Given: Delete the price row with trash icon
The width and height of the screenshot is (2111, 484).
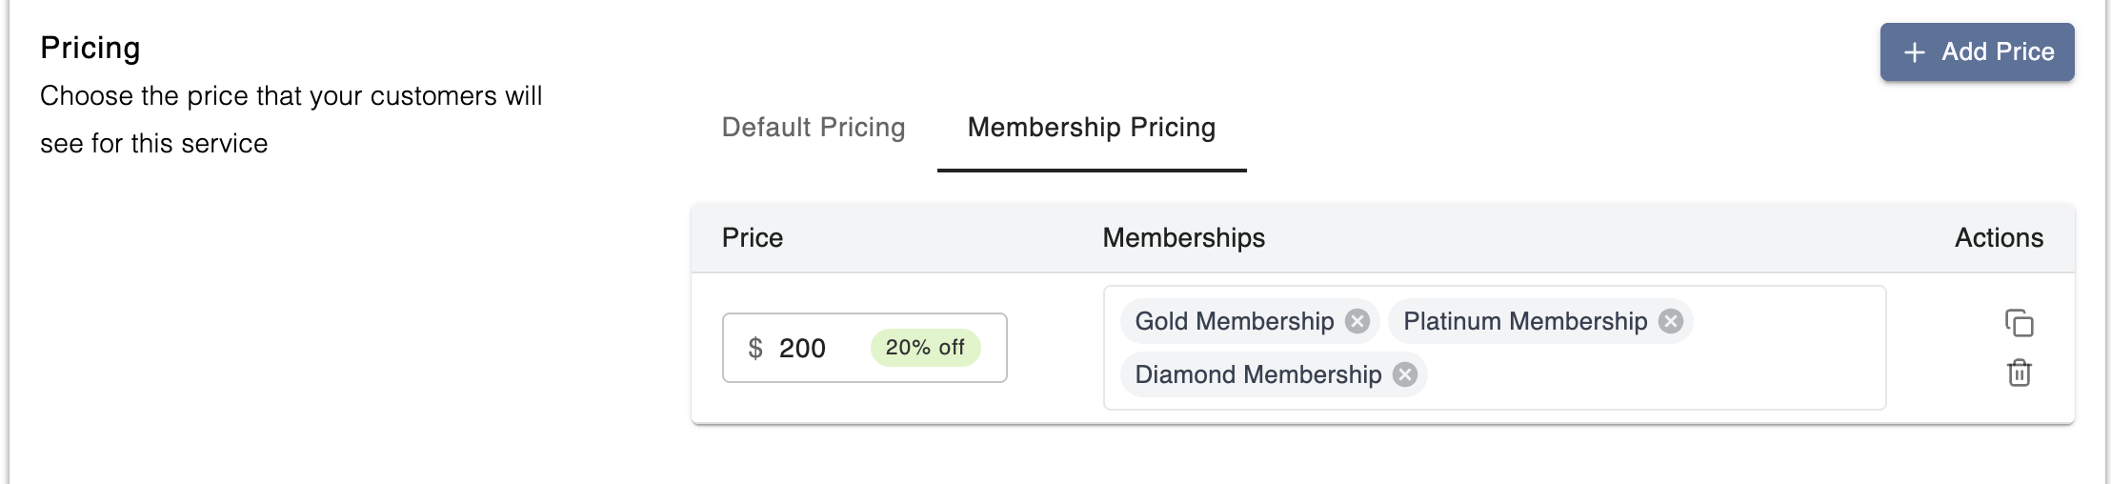Looking at the screenshot, I should point(2019,373).
